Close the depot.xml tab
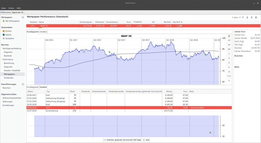 coord(22,12)
